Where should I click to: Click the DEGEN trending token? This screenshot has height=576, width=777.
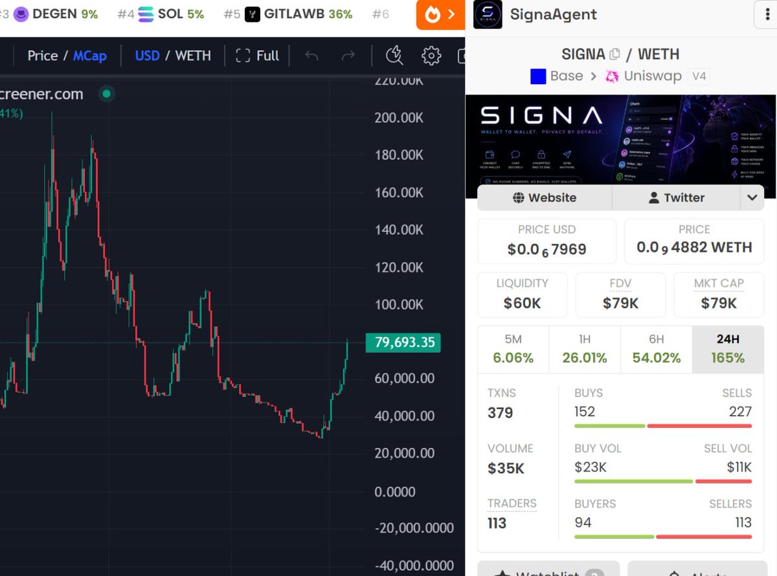[56, 14]
